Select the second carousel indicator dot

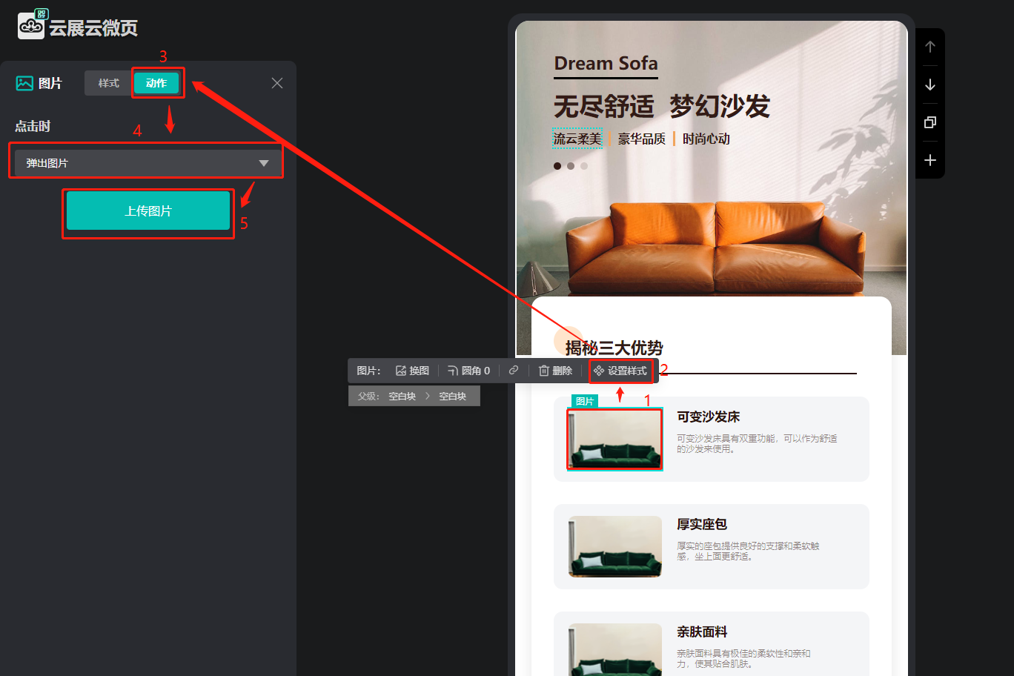pyautogui.click(x=571, y=166)
